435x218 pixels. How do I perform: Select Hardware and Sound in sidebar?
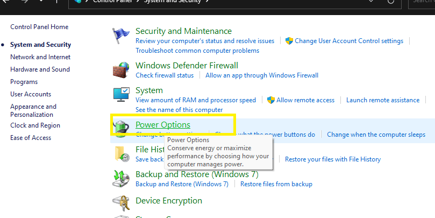click(40, 69)
